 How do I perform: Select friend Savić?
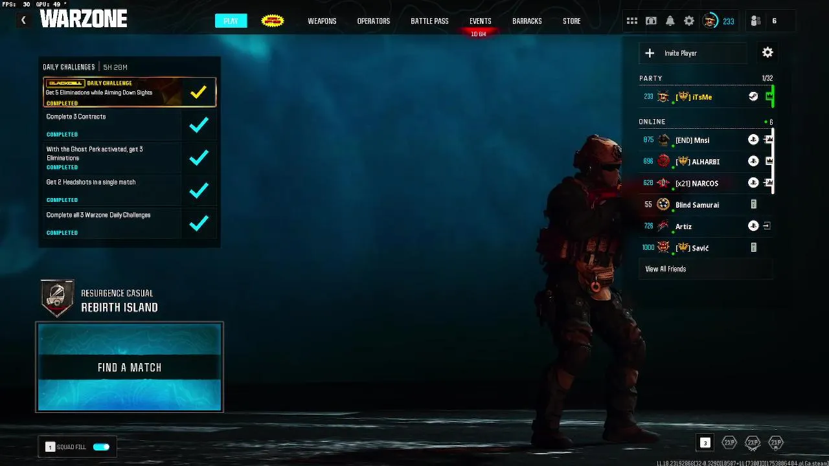pyautogui.click(x=705, y=247)
